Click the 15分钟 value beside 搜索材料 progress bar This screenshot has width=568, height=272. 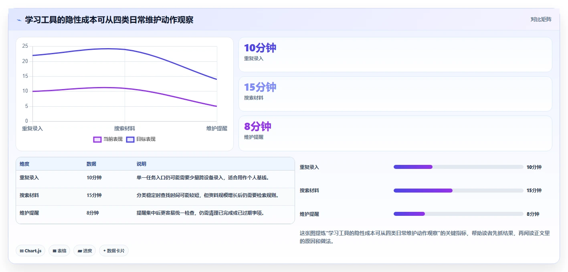[534, 191]
